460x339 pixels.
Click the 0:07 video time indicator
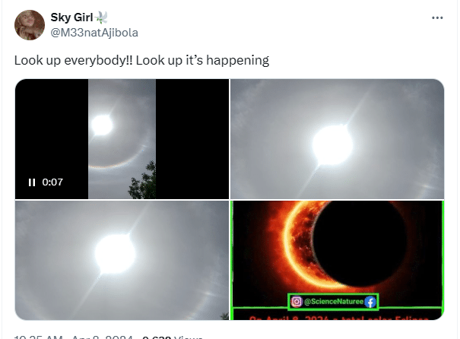pos(52,182)
